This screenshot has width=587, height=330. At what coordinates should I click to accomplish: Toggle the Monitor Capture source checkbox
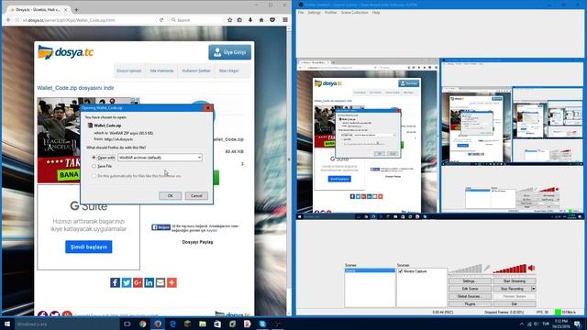point(401,271)
